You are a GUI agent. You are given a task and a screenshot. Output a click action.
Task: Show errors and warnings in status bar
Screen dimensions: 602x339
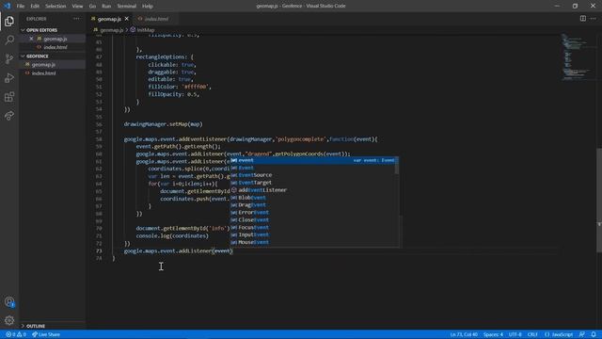pyautogui.click(x=16, y=334)
